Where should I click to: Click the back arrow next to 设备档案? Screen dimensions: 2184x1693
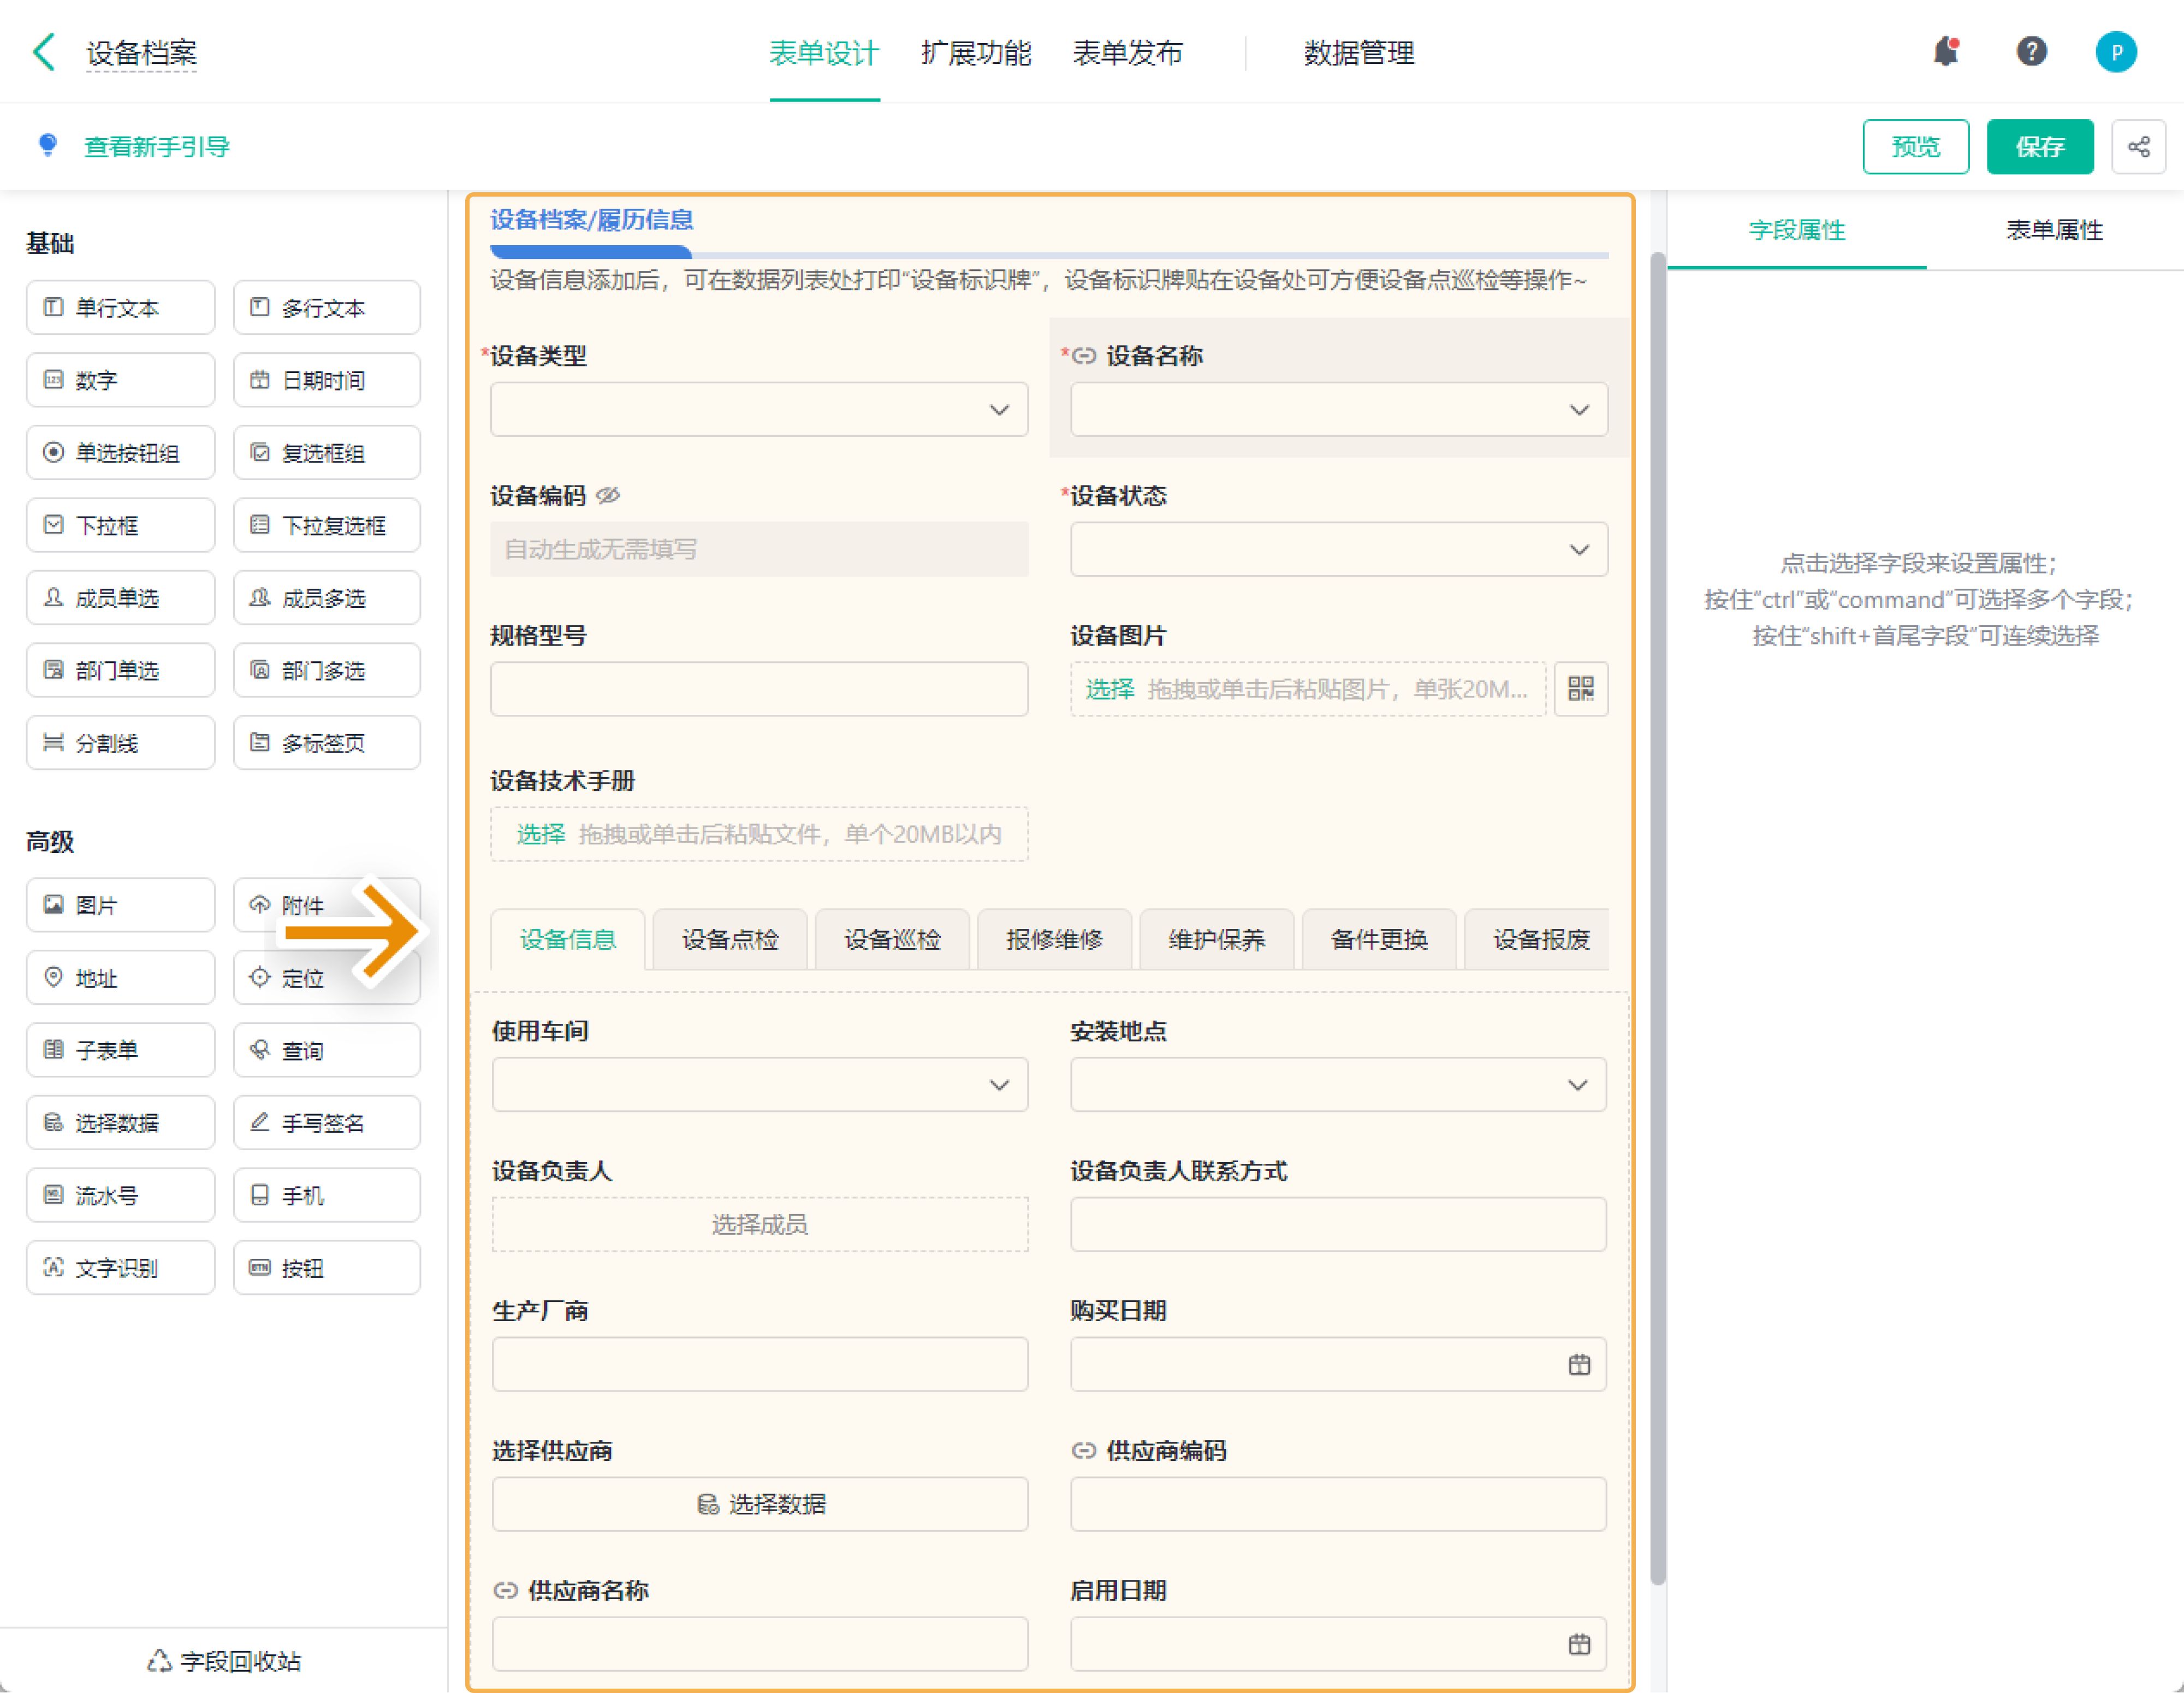pos(44,52)
